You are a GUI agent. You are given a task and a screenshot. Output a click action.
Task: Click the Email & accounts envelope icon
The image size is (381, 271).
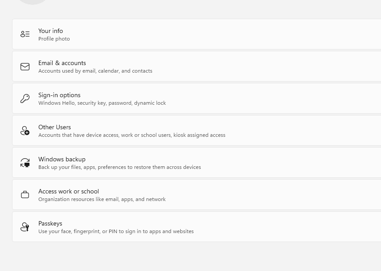(x=25, y=66)
